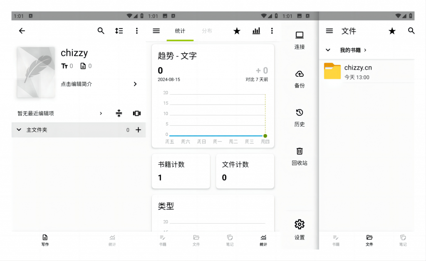Open 回收站 trash bin
Image resolution: width=426 pixels, height=261 pixels.
pos(300,156)
